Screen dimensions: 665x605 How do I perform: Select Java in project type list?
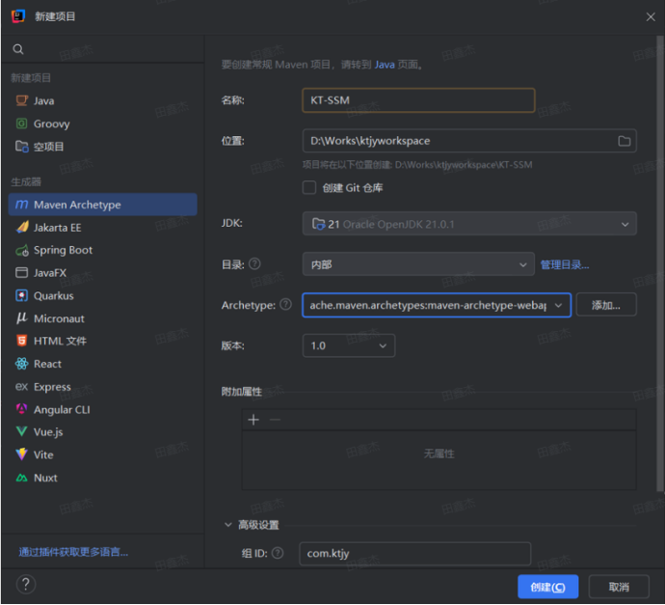102,100
